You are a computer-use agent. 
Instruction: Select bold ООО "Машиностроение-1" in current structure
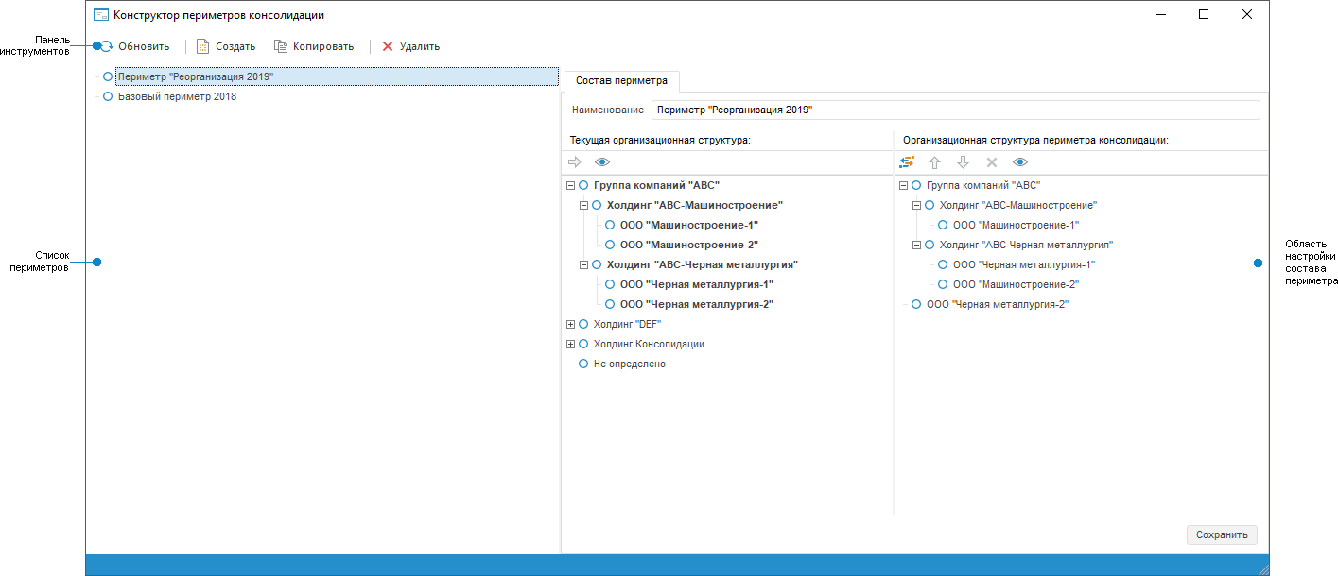(x=689, y=225)
